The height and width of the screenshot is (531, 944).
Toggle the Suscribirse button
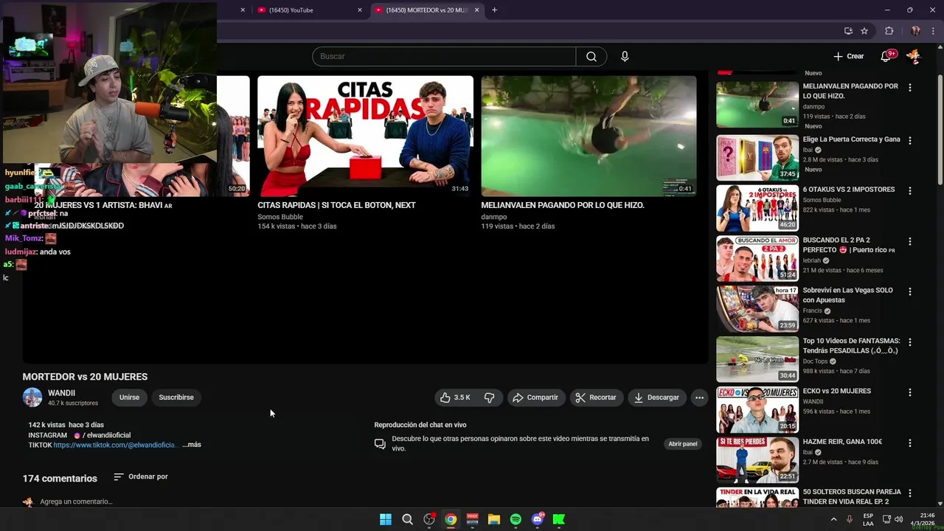tap(176, 398)
